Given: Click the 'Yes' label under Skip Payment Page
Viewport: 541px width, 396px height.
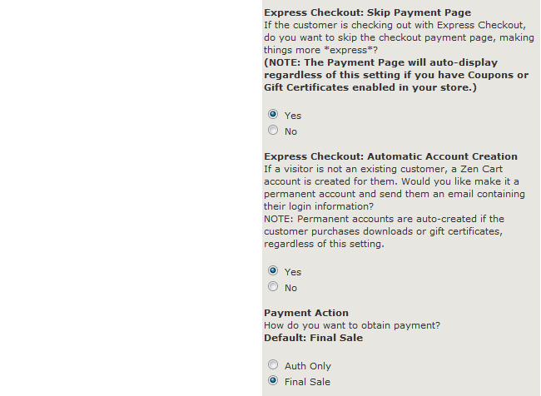Looking at the screenshot, I should (x=293, y=116).
